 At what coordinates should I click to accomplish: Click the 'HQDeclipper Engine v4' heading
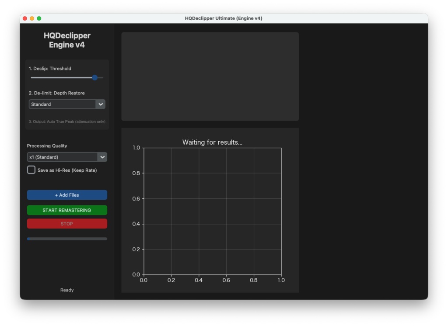pyautogui.click(x=67, y=40)
